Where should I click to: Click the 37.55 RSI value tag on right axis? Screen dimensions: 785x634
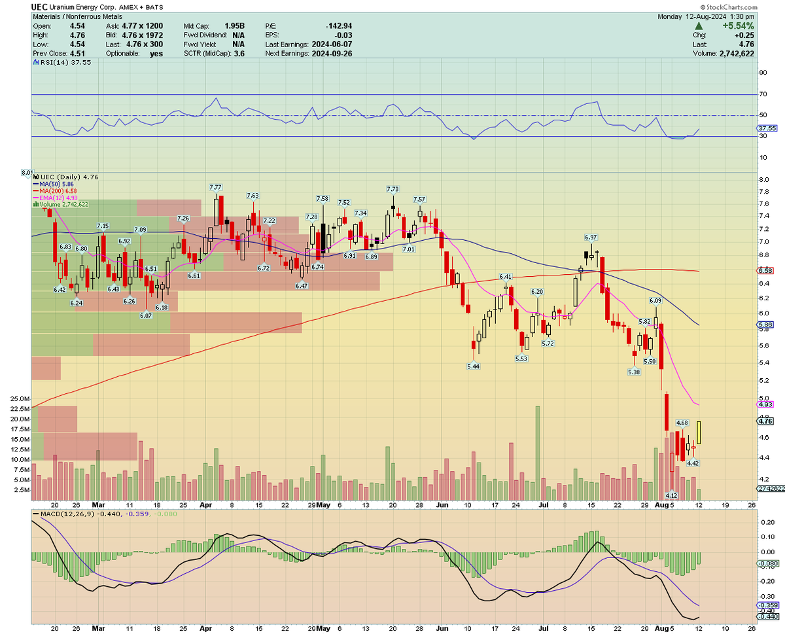tap(766, 128)
